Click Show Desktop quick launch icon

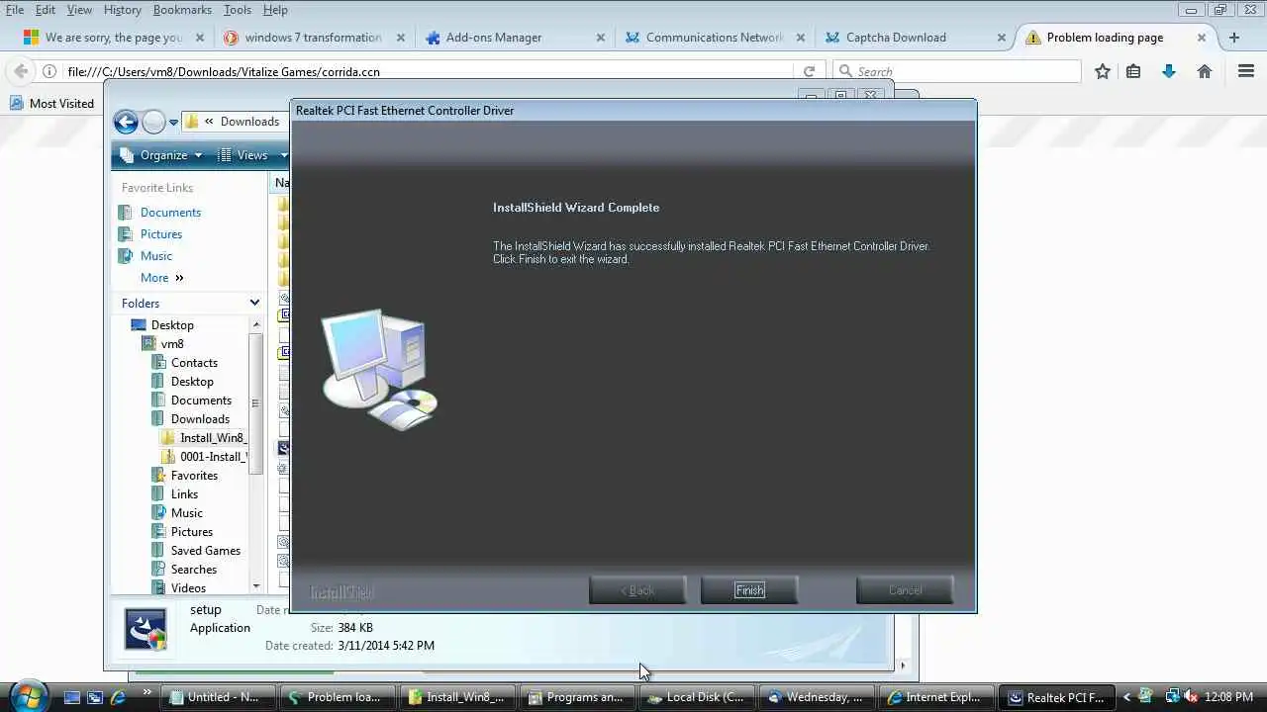(x=72, y=697)
